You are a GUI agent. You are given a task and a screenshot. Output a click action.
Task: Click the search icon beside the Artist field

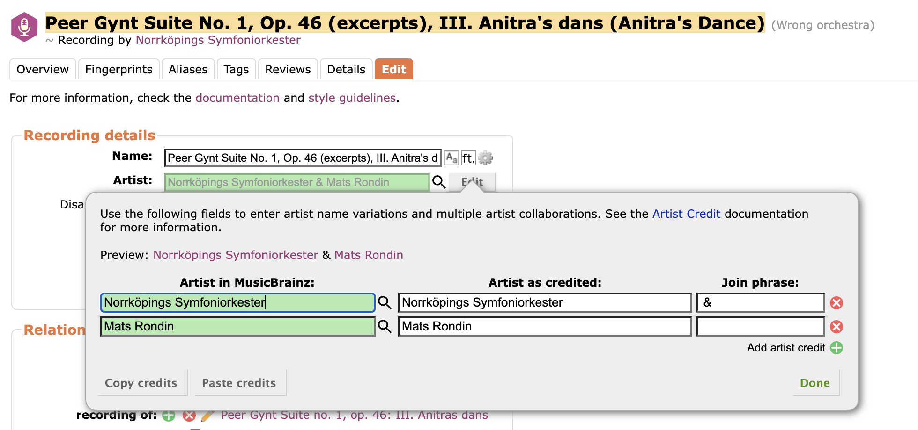(439, 182)
